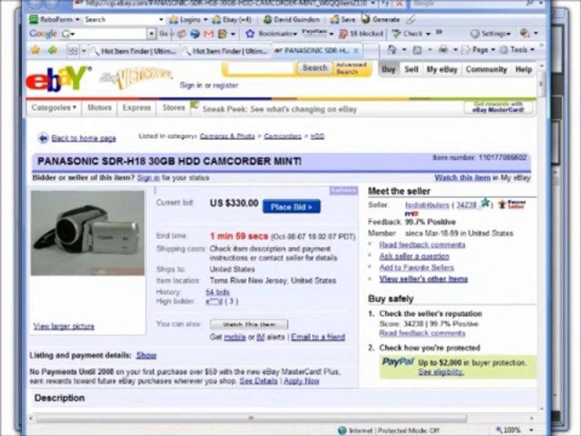Image resolution: width=581 pixels, height=436 pixels.
Task: Click the Favorites star icon
Action: 36,50
